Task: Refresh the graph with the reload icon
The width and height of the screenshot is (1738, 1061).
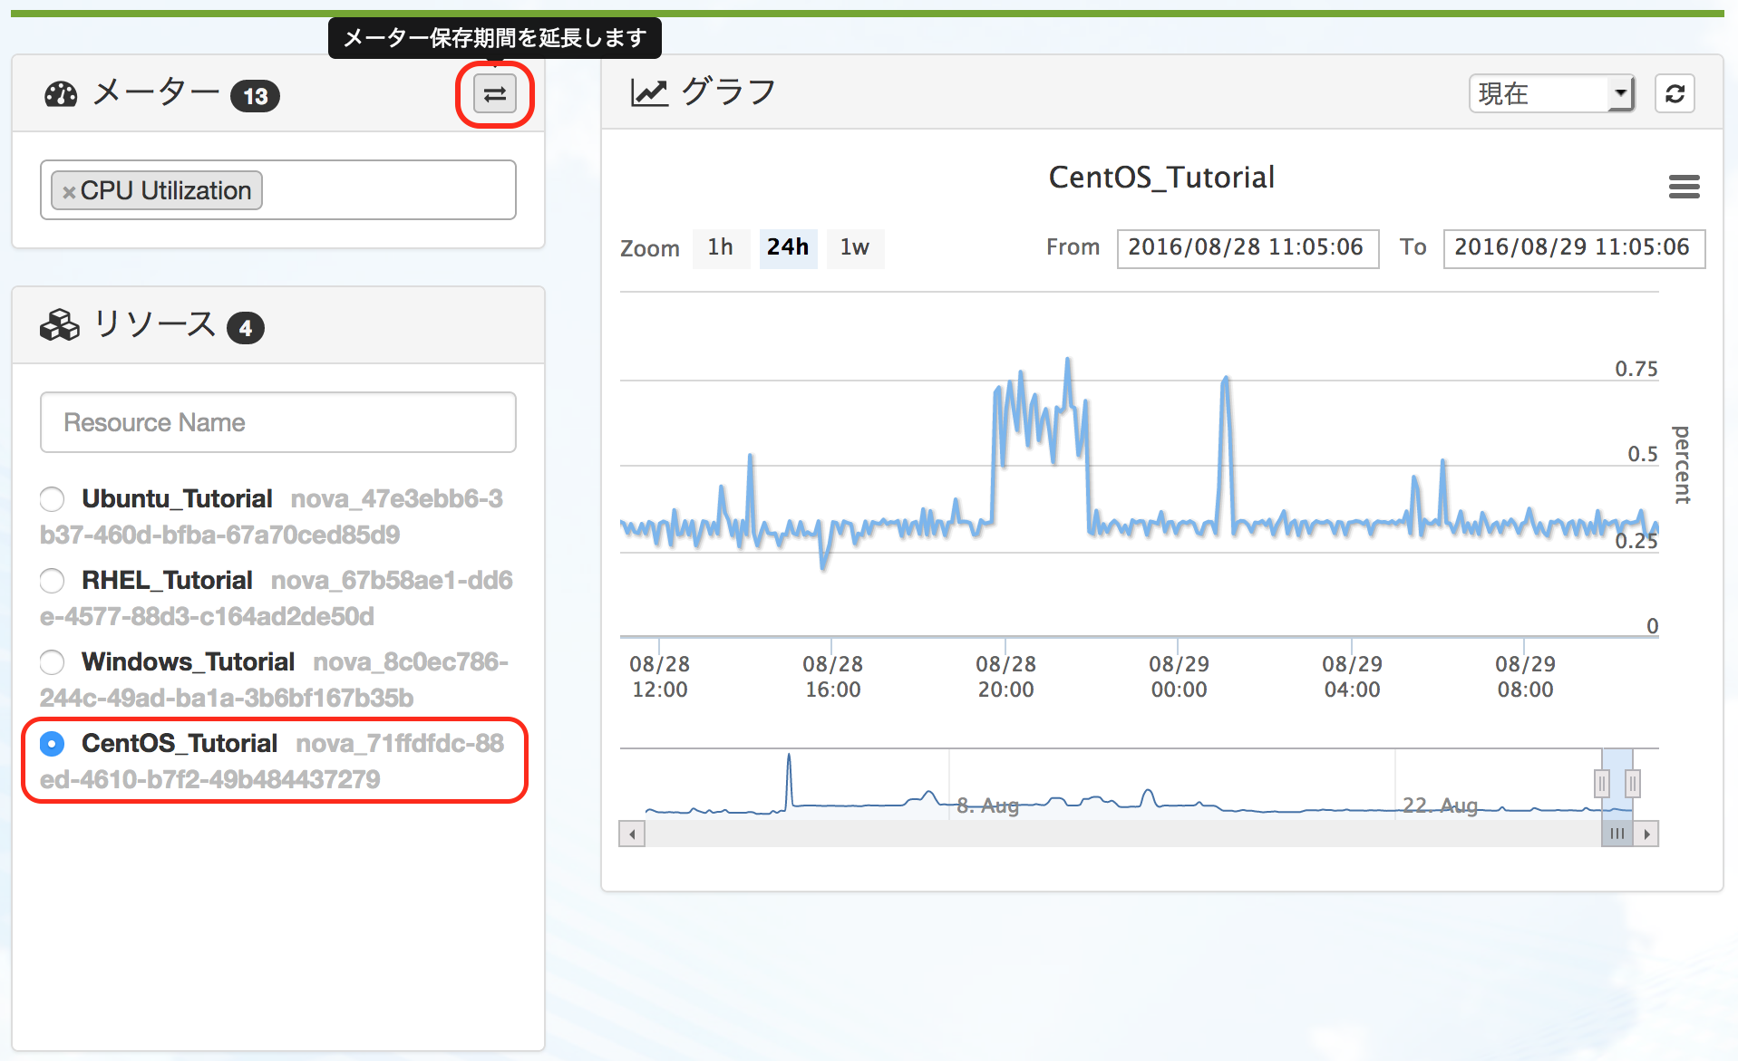Action: (x=1675, y=93)
